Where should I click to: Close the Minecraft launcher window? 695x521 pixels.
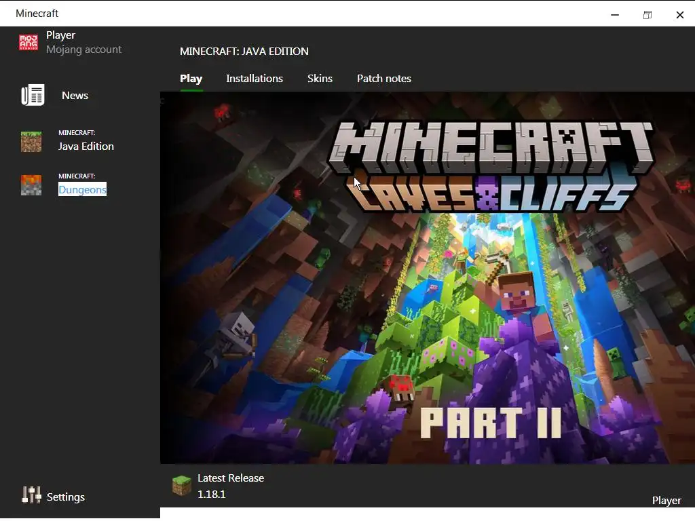tap(679, 15)
